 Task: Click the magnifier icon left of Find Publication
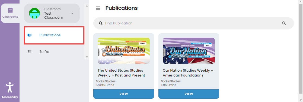[x=100, y=23]
